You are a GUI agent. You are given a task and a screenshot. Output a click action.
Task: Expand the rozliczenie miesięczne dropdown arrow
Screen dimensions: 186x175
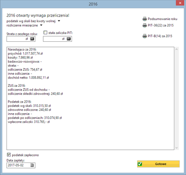click(x=41, y=25)
